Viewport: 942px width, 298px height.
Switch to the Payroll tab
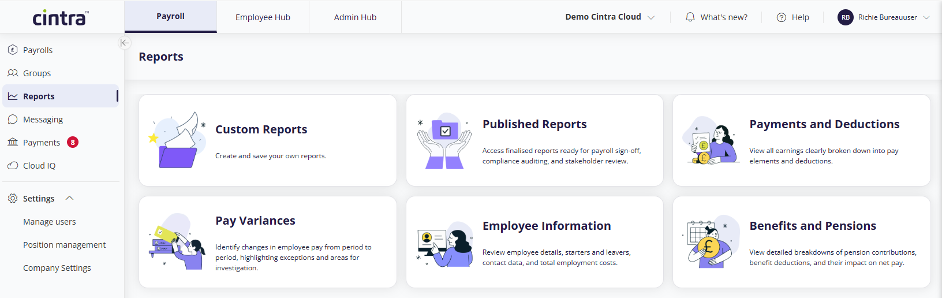click(x=170, y=17)
